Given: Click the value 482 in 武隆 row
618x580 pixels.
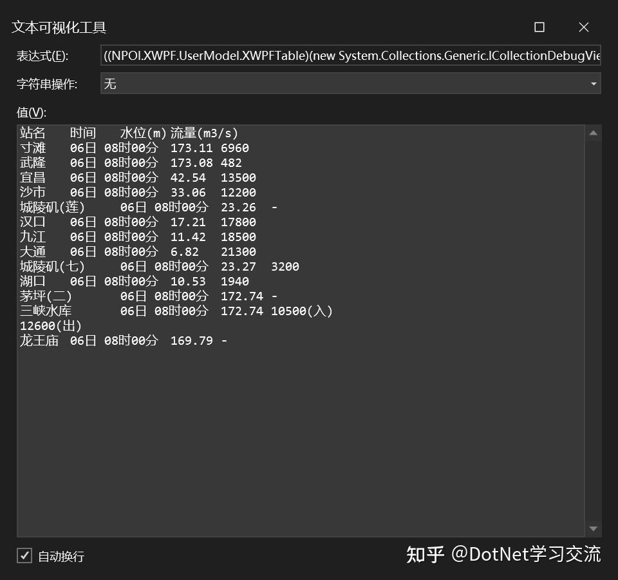Looking at the screenshot, I should (x=231, y=162).
